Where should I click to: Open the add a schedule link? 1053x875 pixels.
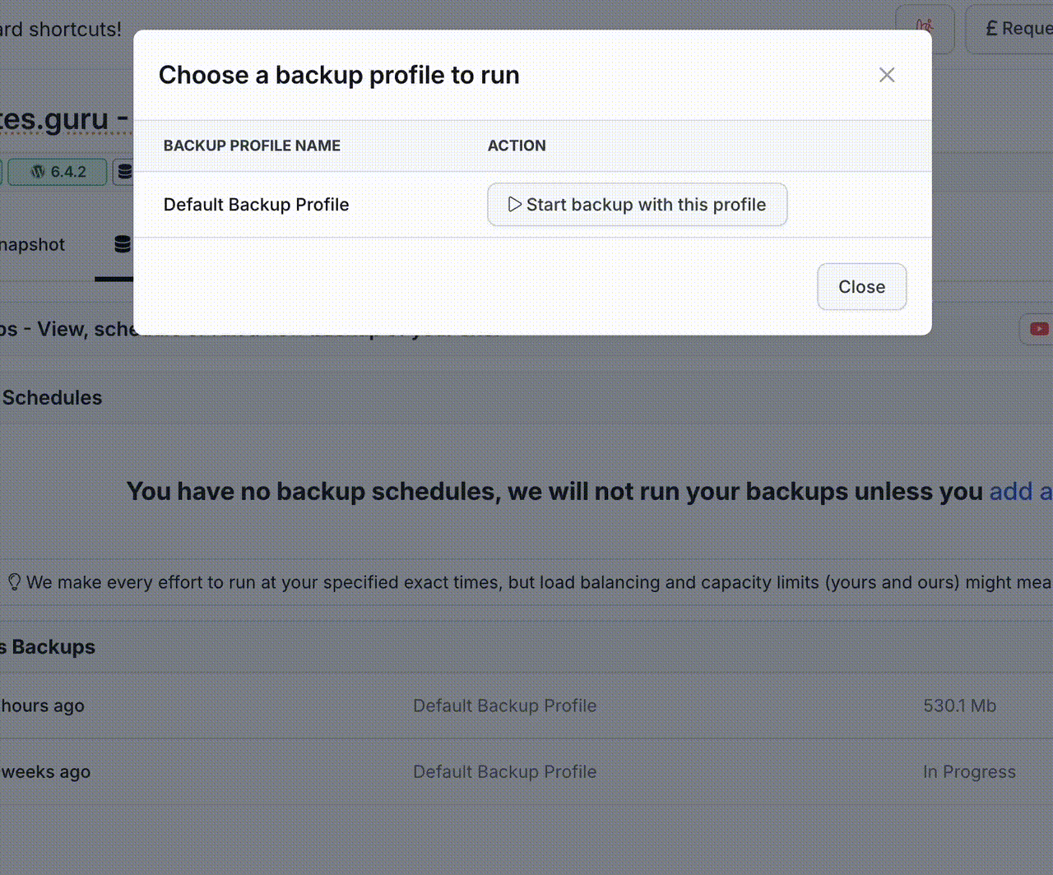(1020, 491)
